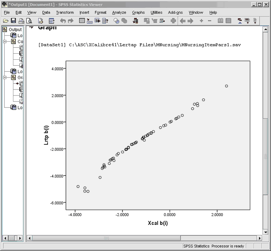This screenshot has width=271, height=251.
Task: Open the Graphs menu
Action: pos(138,12)
